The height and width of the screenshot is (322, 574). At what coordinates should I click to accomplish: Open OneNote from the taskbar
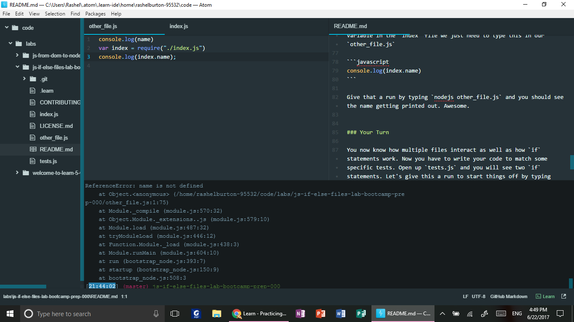(300, 313)
